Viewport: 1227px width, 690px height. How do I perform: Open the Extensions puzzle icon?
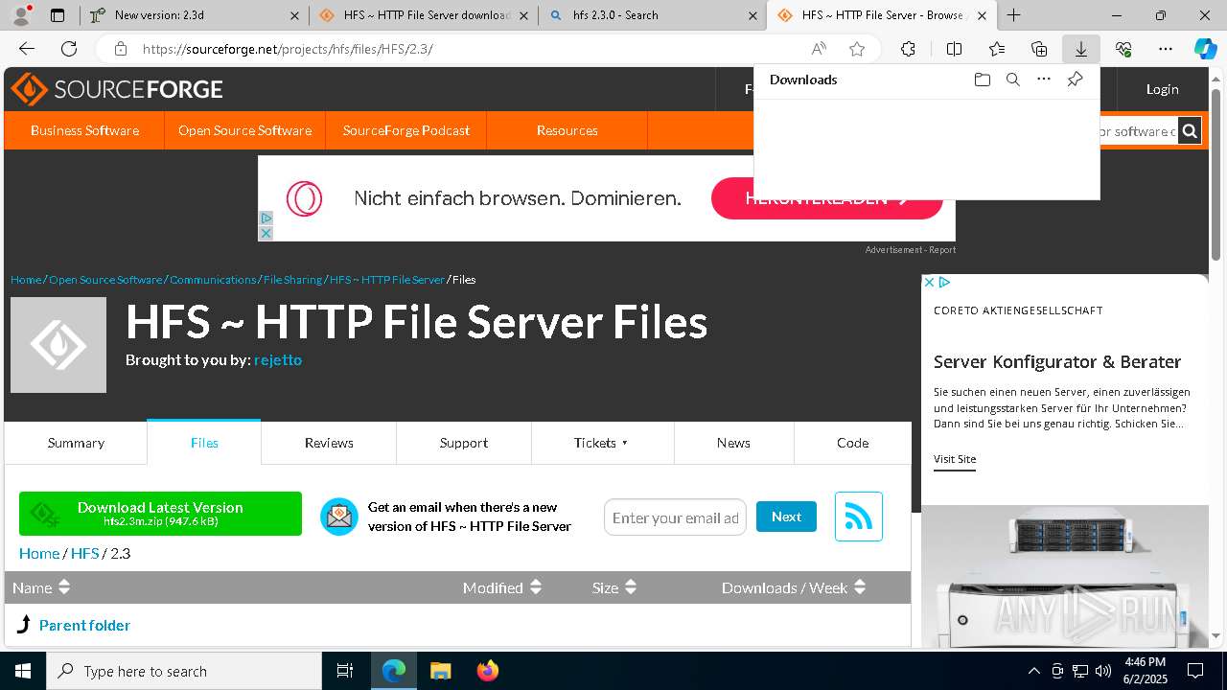tap(908, 49)
